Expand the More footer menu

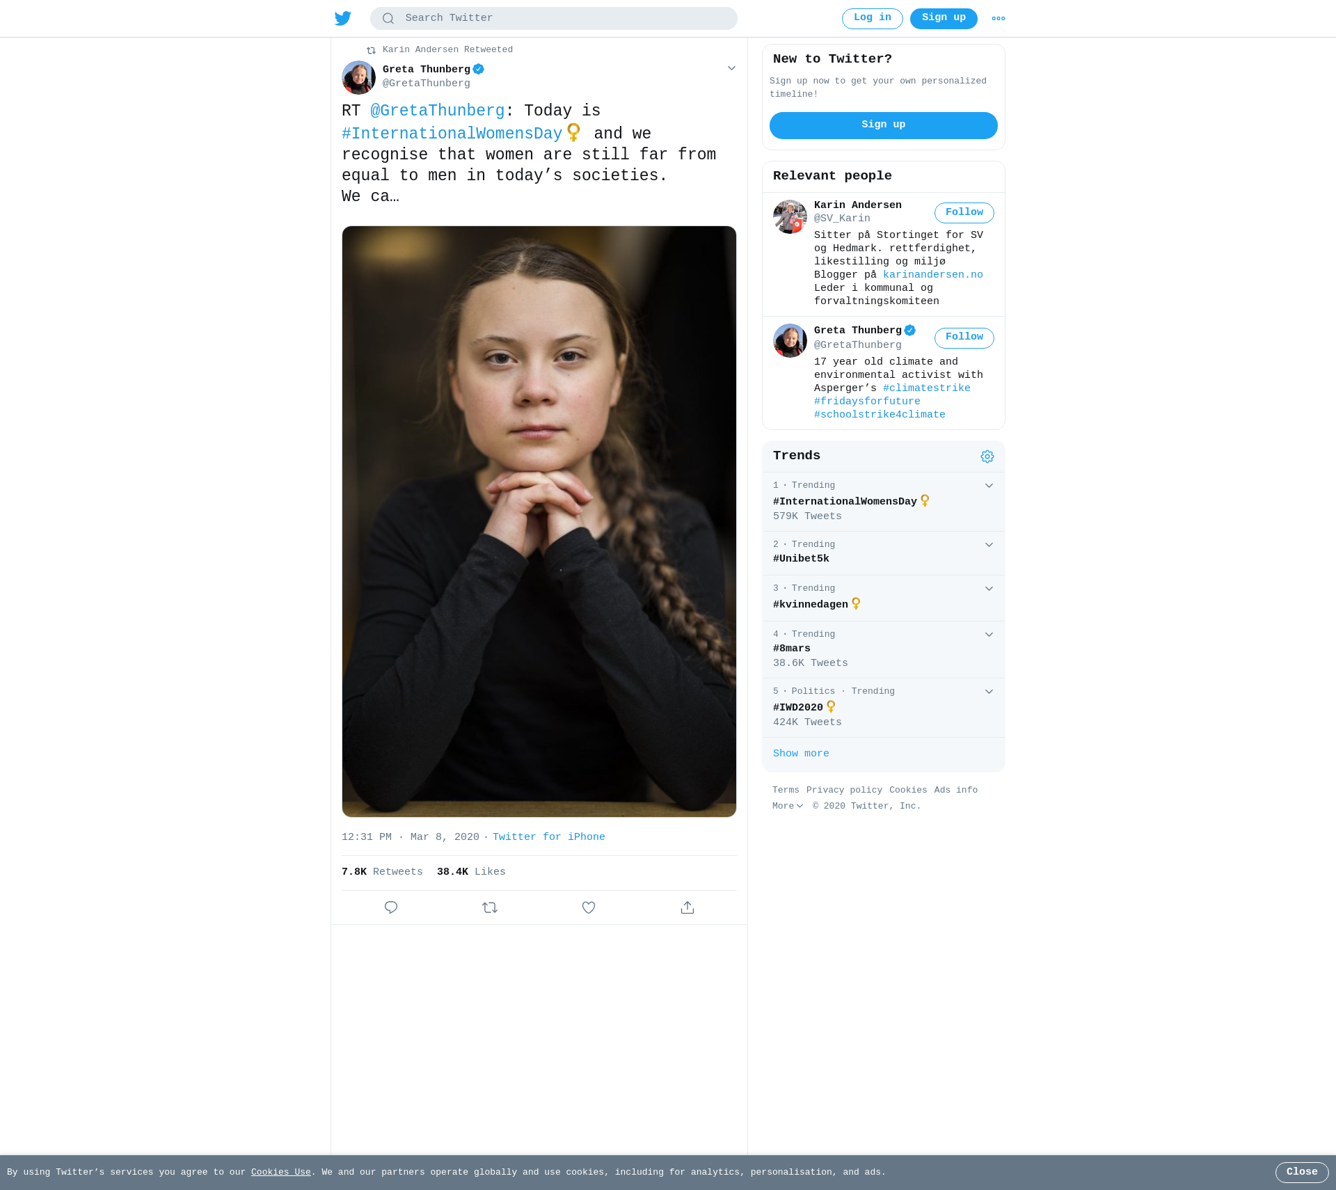788,807
